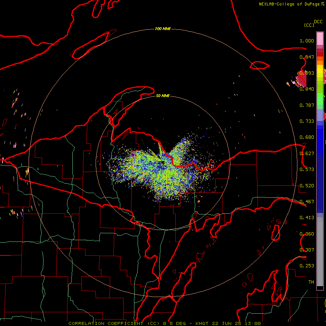Pick the light pink top color bar segment
The height and width of the screenshot is (326, 326).
click(x=320, y=39)
